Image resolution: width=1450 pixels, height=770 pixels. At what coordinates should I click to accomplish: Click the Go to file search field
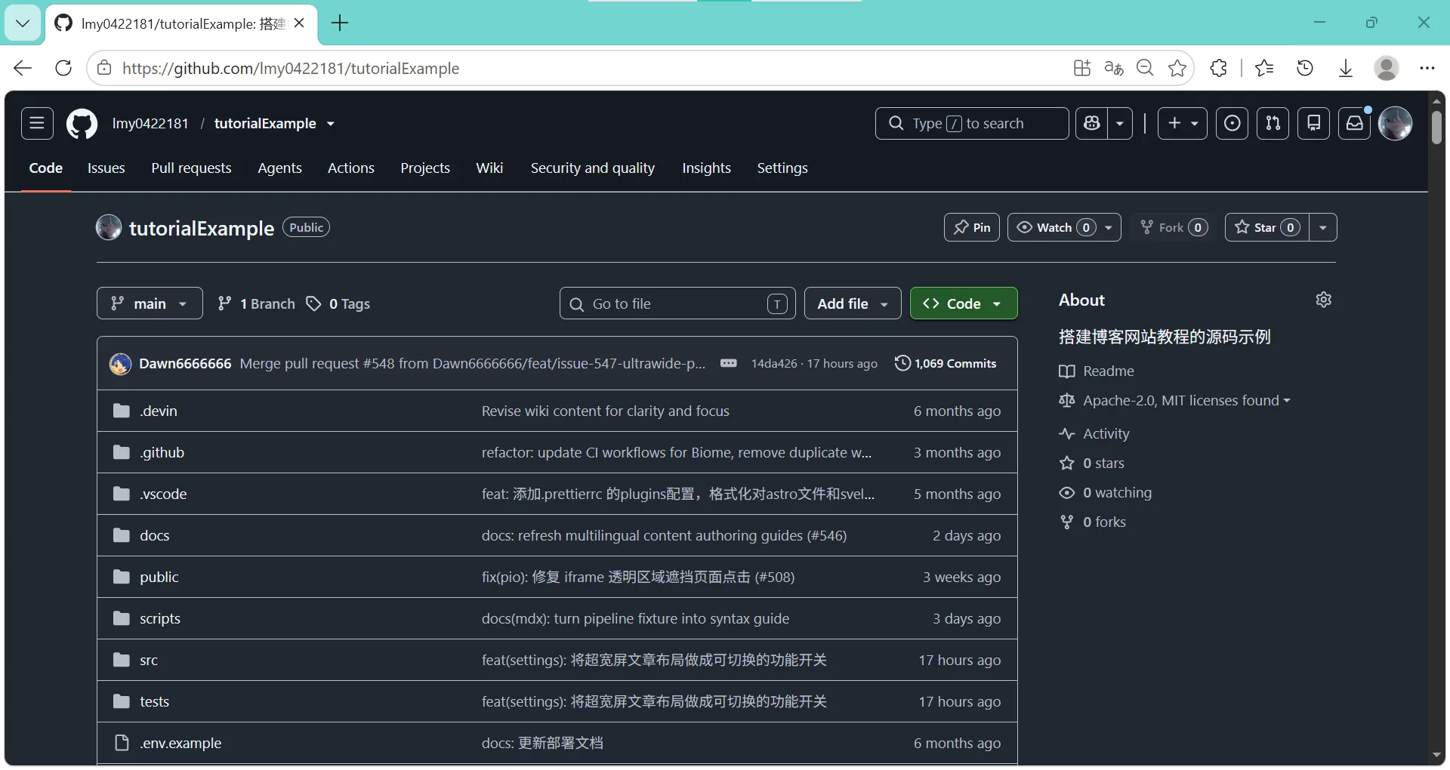(677, 303)
